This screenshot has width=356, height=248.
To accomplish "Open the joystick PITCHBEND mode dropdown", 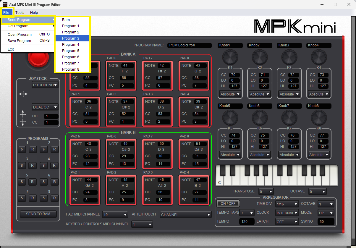I will click(45, 85).
